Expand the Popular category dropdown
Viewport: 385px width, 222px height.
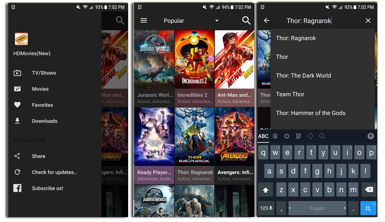[217, 21]
